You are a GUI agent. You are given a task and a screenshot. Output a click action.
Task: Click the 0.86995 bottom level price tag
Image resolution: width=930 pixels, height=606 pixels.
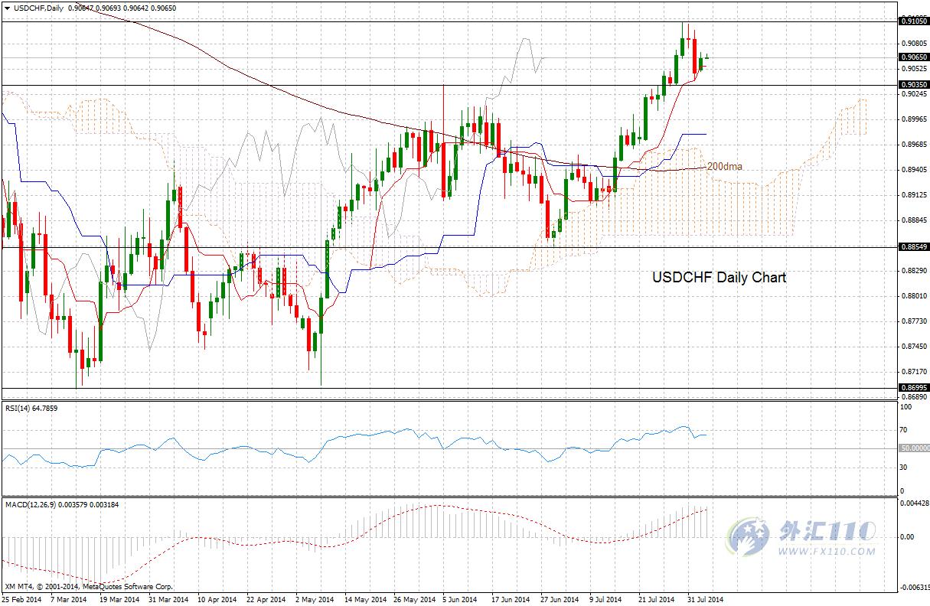pos(914,389)
